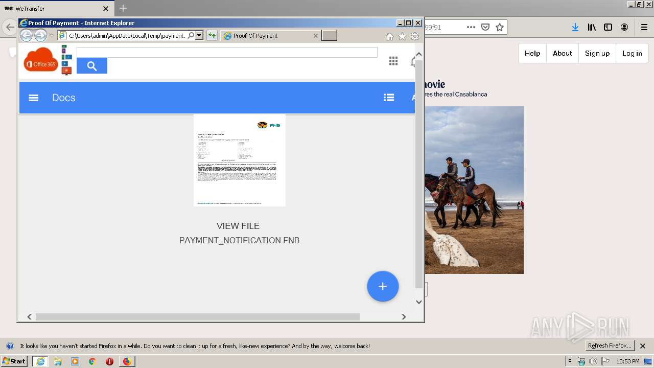Select the WeTransfer Firefox tab
Screen dimensions: 654x368
tap(56, 9)
